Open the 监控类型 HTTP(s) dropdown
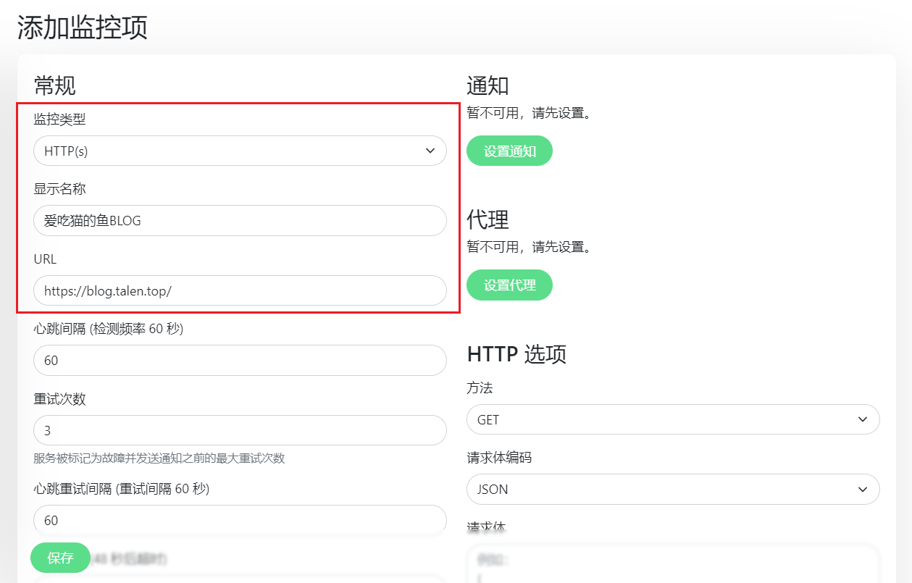 (x=240, y=151)
